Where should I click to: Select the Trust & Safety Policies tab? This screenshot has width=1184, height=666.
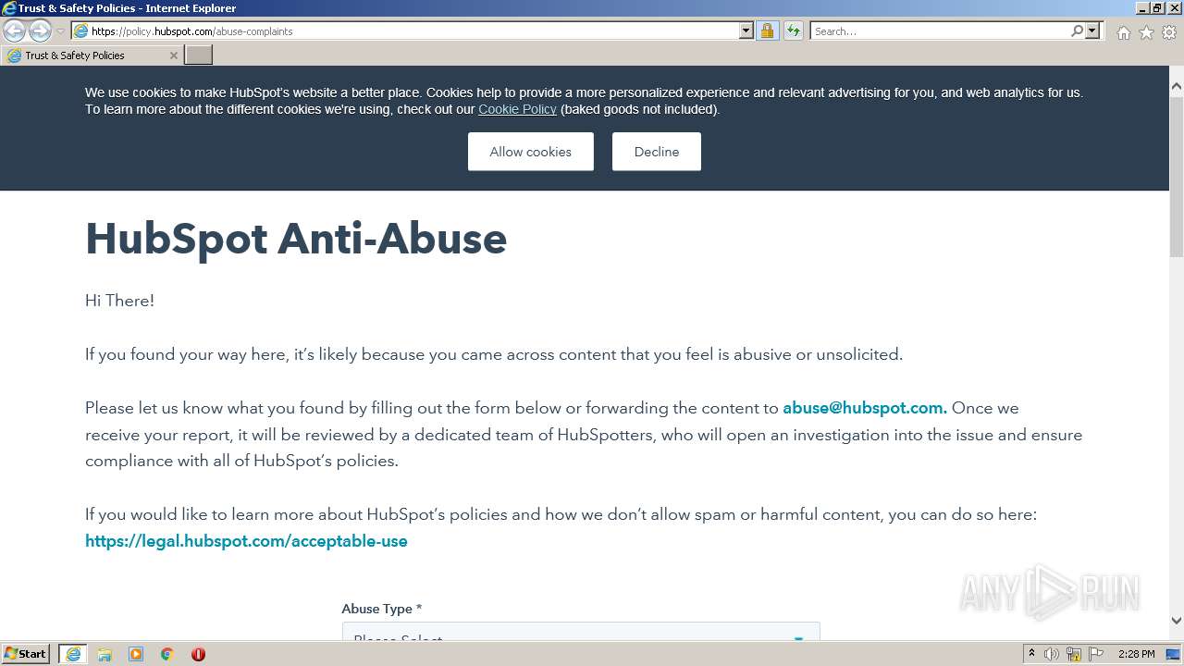pyautogui.click(x=91, y=55)
